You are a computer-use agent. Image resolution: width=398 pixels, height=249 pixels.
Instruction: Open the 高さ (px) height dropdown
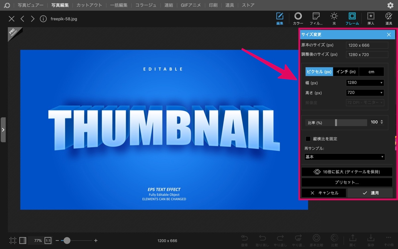365,93
